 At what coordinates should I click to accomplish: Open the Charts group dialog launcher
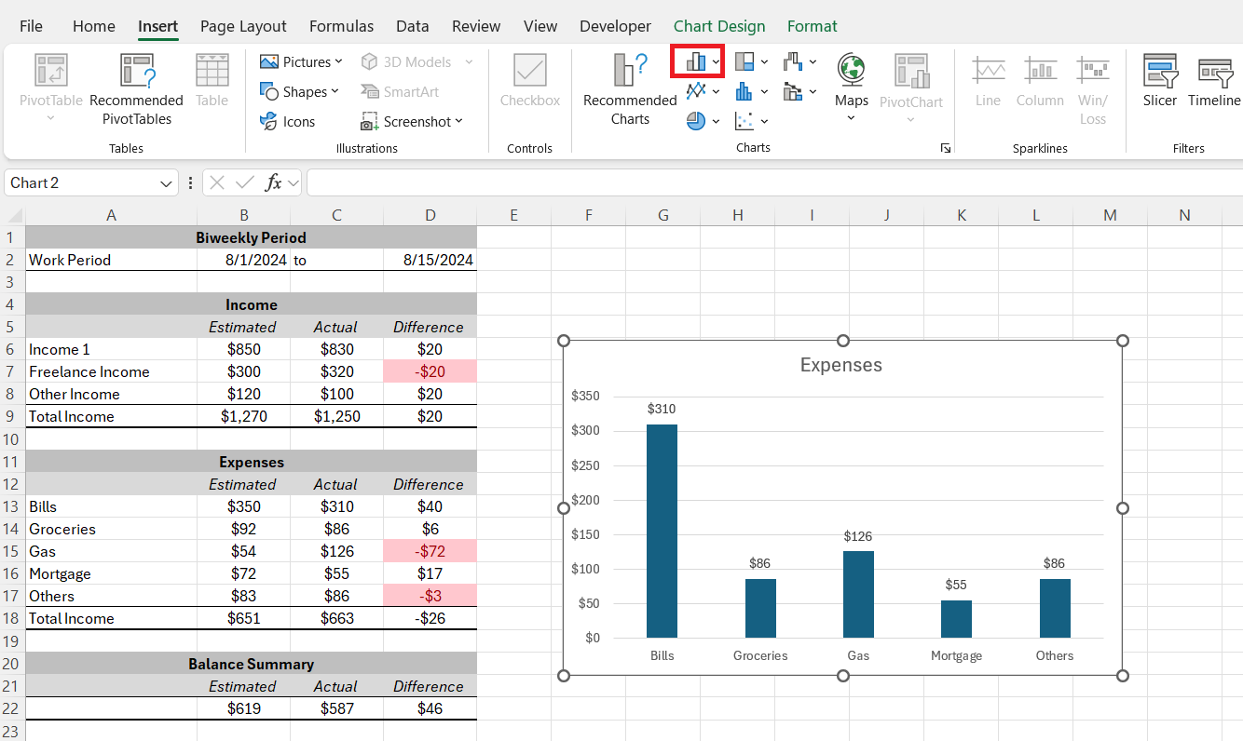coord(946,148)
